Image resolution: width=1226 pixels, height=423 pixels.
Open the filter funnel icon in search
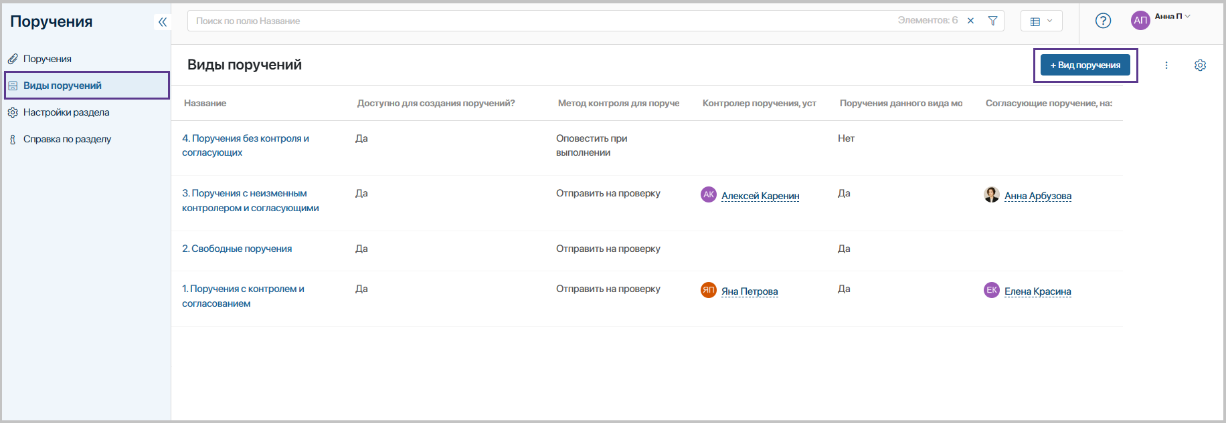[992, 21]
